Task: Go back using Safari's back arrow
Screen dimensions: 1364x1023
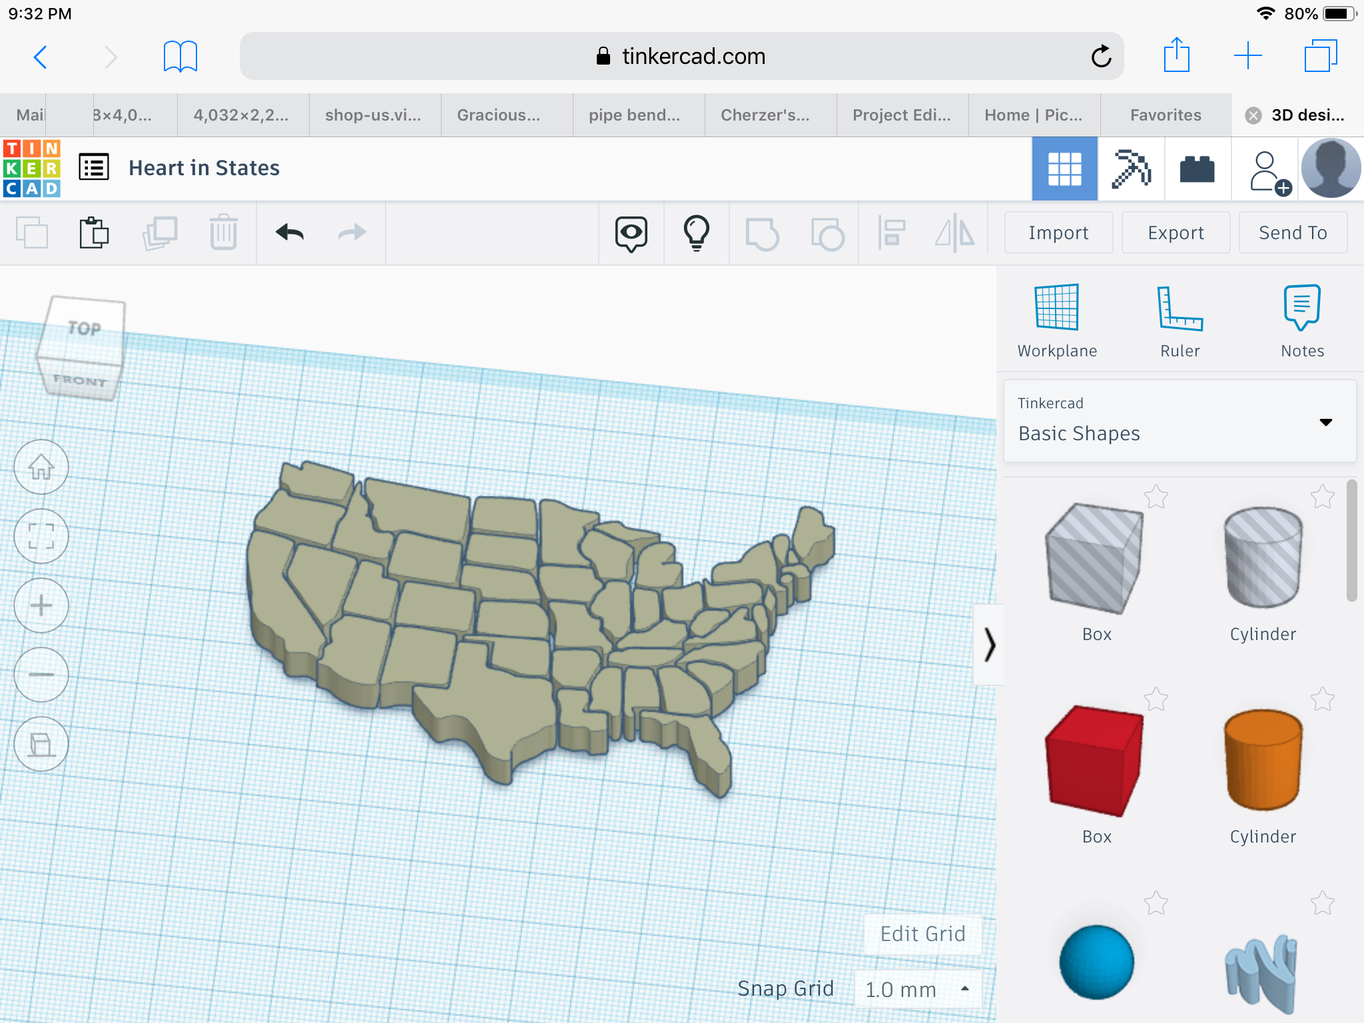Action: [41, 57]
